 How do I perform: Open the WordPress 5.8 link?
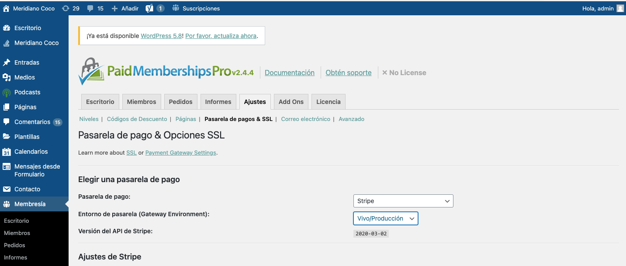161,36
